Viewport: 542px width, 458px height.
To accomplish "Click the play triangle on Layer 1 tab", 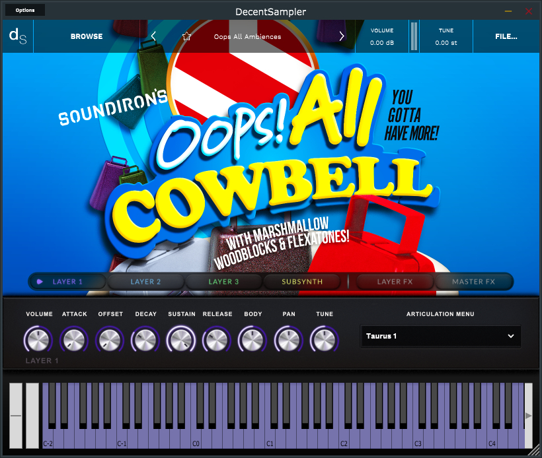I will click(x=40, y=282).
